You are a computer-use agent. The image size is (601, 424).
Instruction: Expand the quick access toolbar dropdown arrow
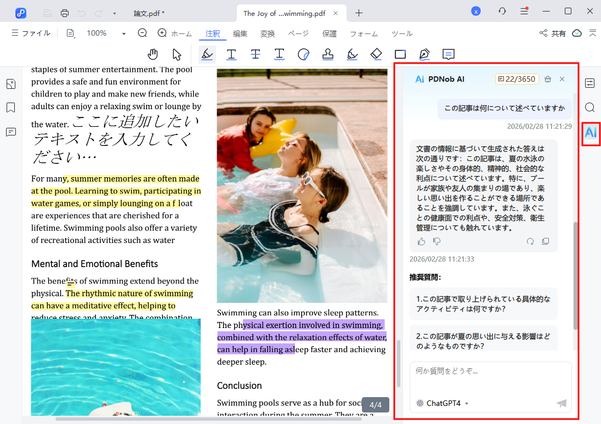[114, 13]
